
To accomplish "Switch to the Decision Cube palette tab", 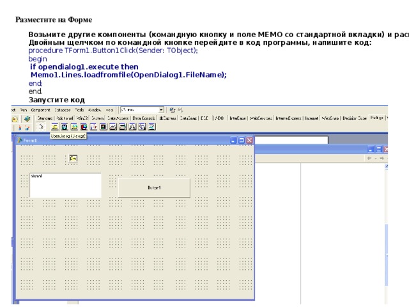I will tap(355, 118).
